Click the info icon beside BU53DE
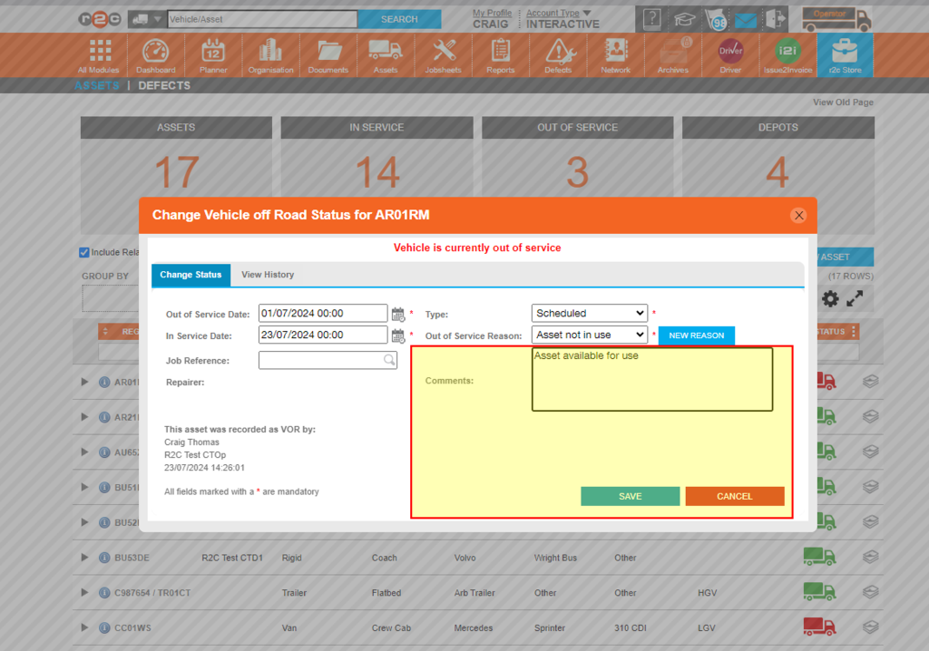 [x=104, y=558]
